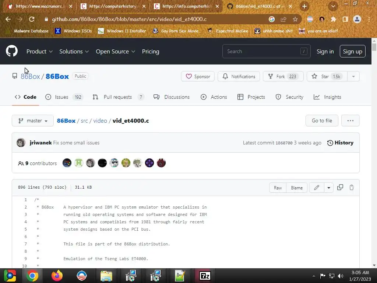
Task: Open the share page icon
Action: point(283,19)
